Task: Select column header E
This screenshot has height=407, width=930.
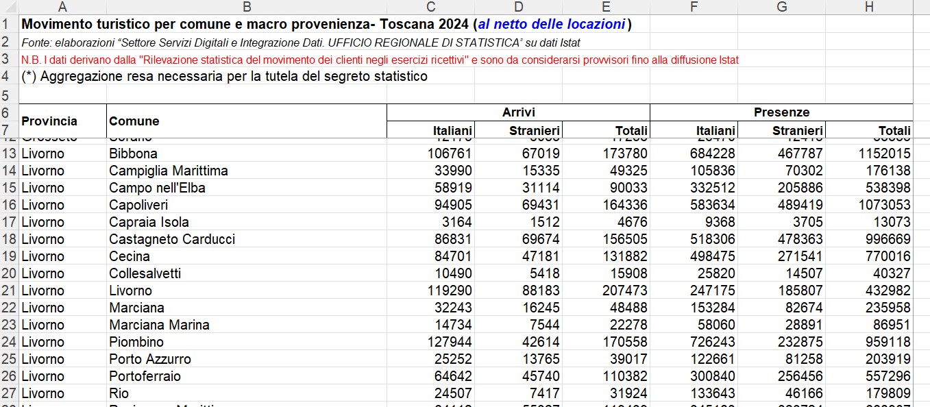Action: coord(606,7)
